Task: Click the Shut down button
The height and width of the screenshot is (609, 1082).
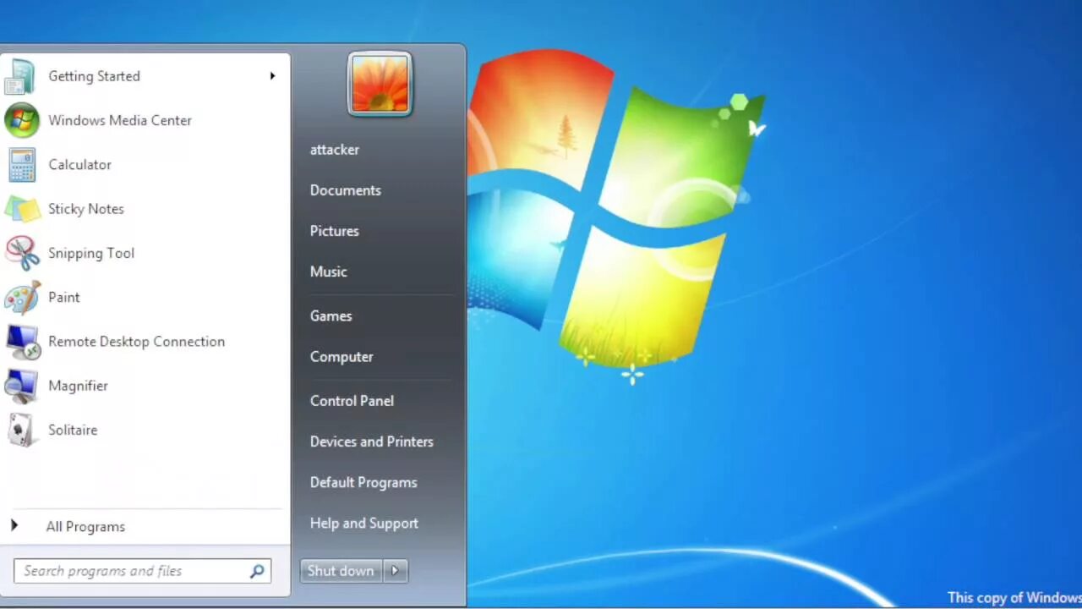Action: coord(341,571)
